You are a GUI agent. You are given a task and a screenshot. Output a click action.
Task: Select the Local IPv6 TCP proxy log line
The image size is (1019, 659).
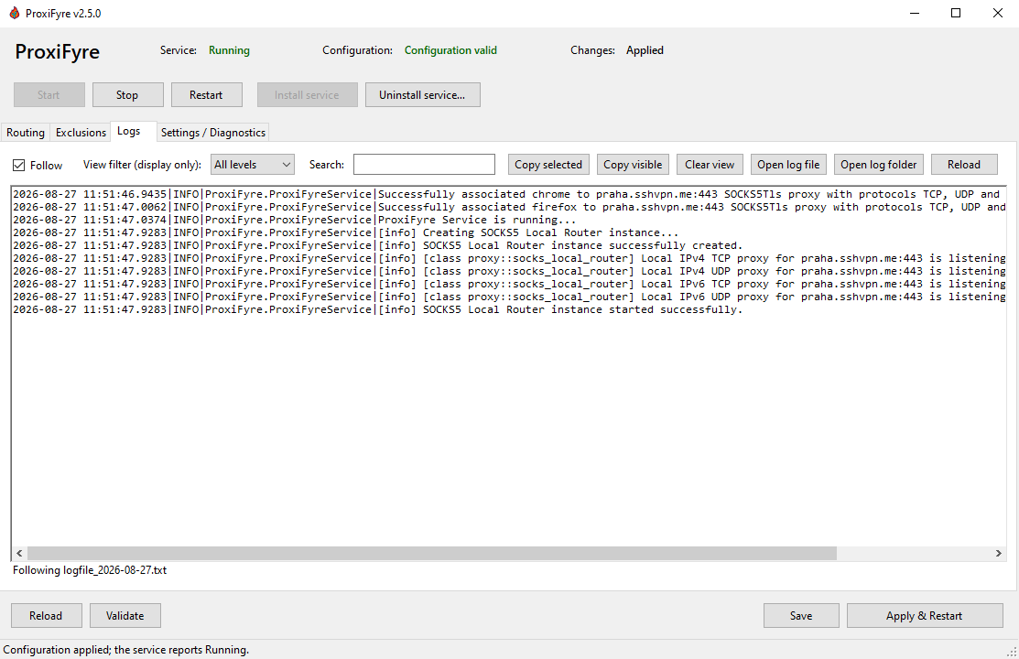coord(509,284)
